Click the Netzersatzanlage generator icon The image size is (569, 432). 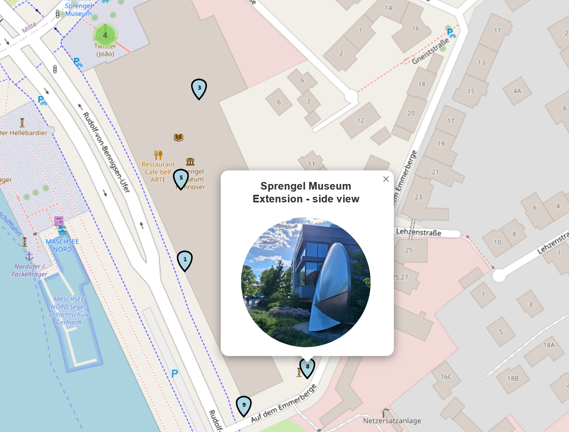(385, 412)
